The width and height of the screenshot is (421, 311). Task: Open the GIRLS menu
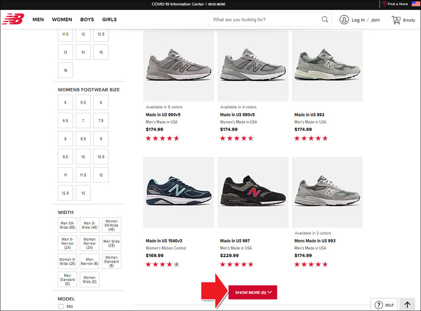109,20
